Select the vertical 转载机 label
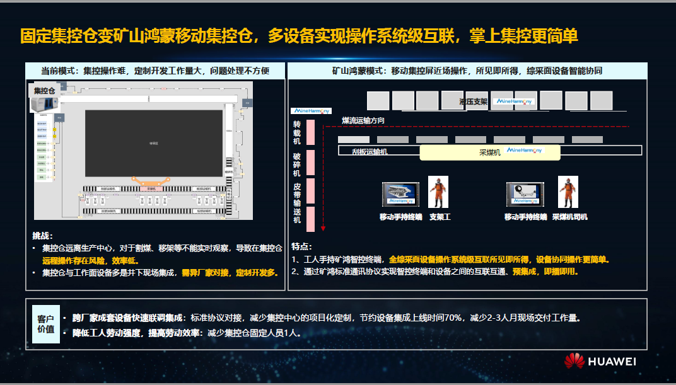 click(x=297, y=133)
